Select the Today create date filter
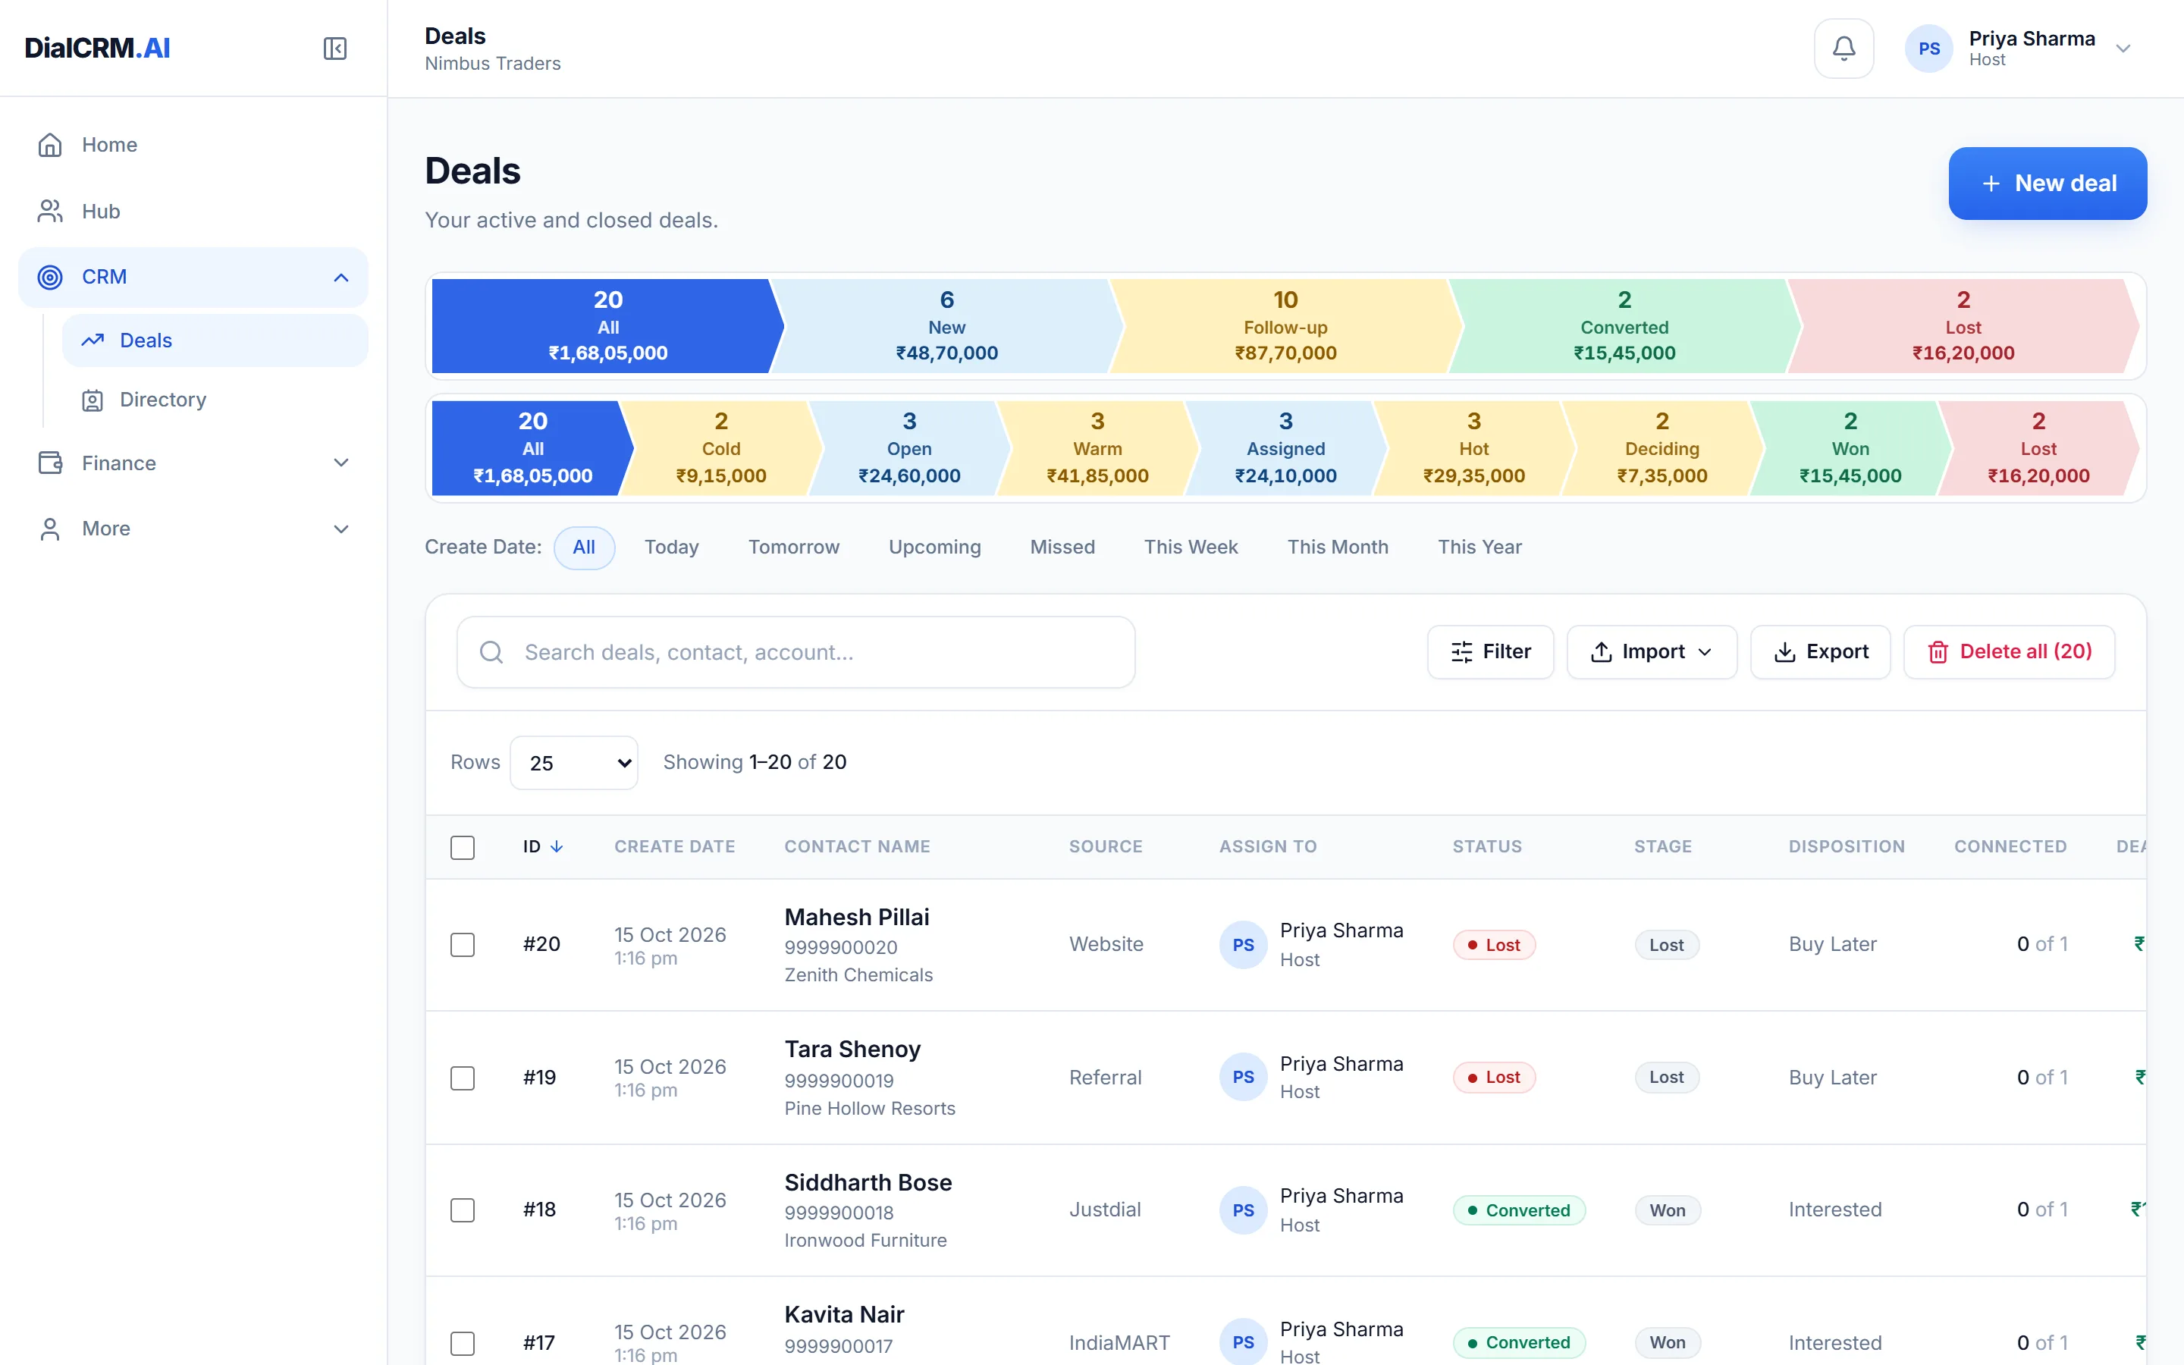 tap(671, 547)
